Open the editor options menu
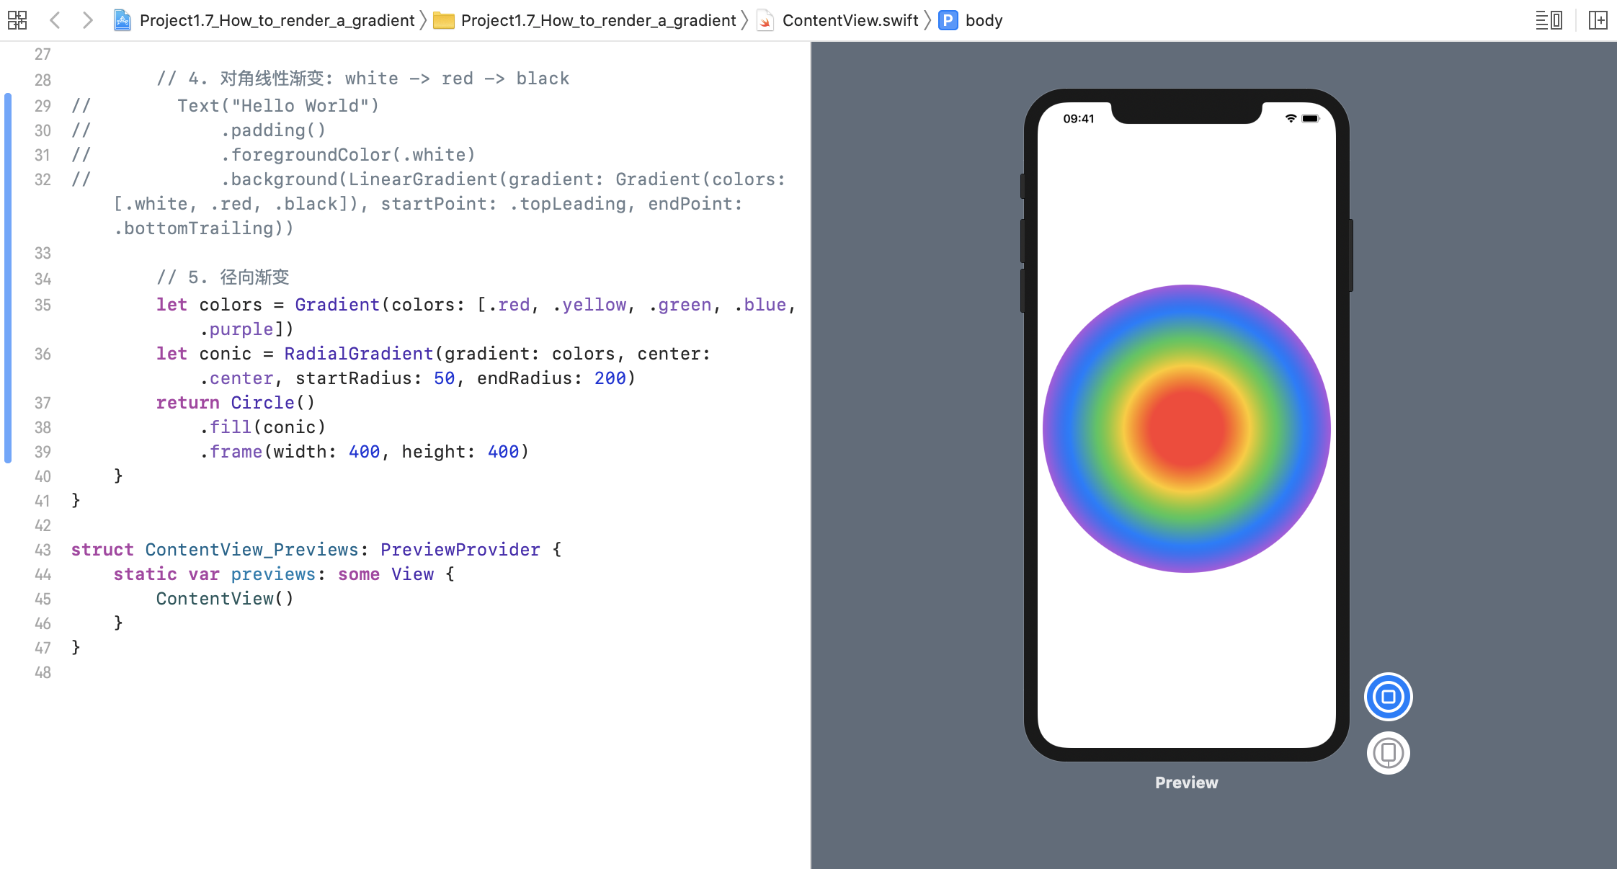 pyautogui.click(x=1549, y=20)
